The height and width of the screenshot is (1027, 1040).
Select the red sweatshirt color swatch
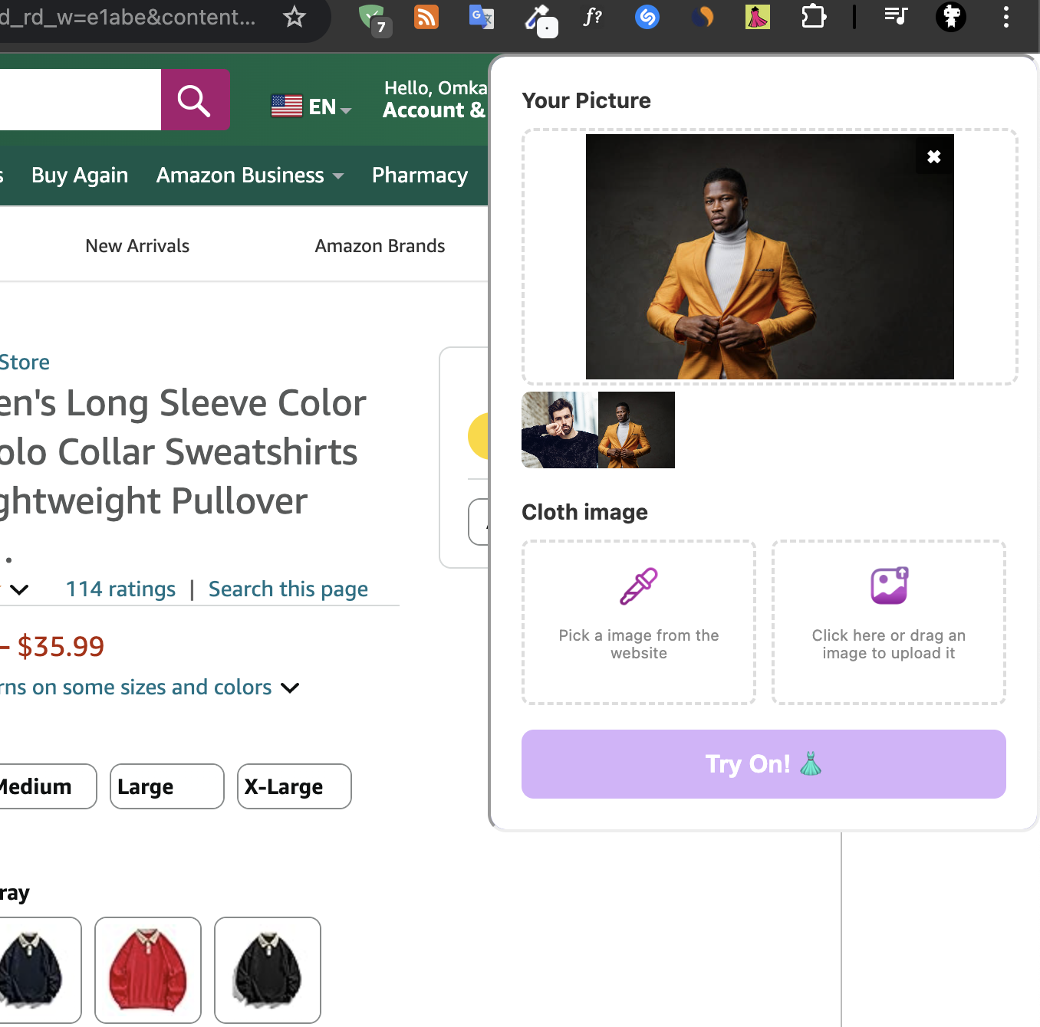click(148, 970)
